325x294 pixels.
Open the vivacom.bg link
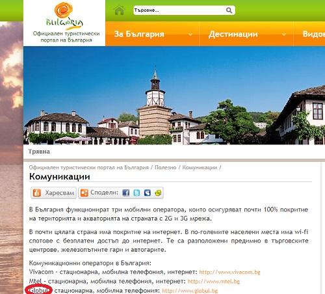(229, 272)
